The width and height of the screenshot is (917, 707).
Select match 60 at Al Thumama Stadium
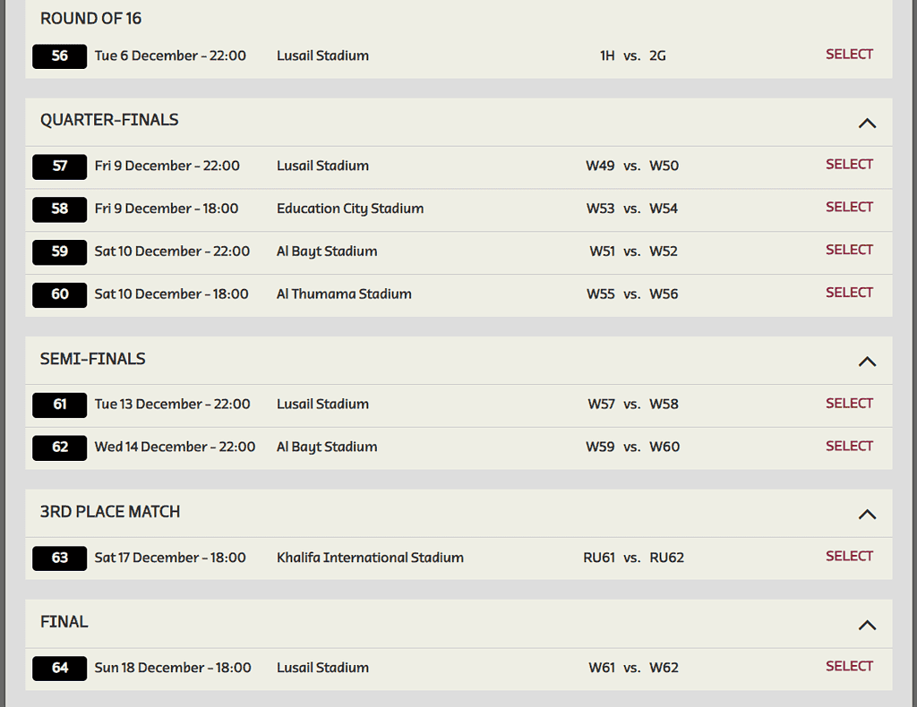849,293
